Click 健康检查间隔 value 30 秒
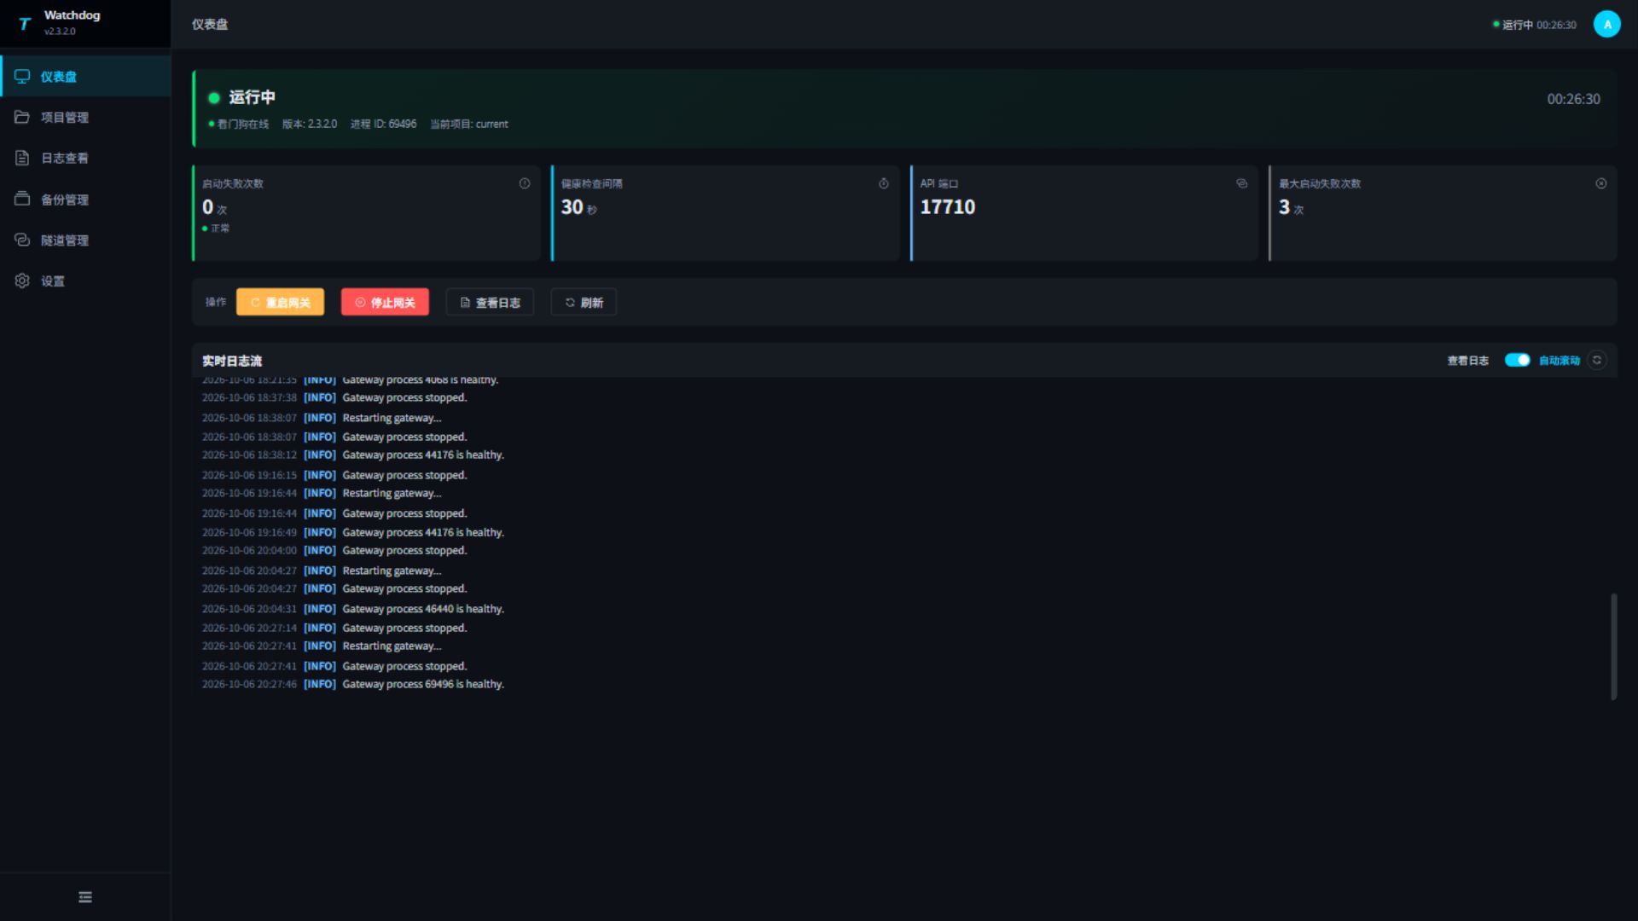 (578, 207)
